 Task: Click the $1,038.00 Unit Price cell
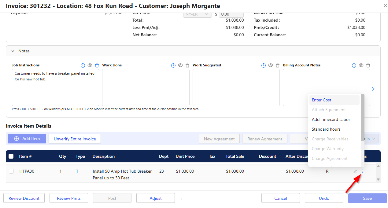click(x=185, y=171)
